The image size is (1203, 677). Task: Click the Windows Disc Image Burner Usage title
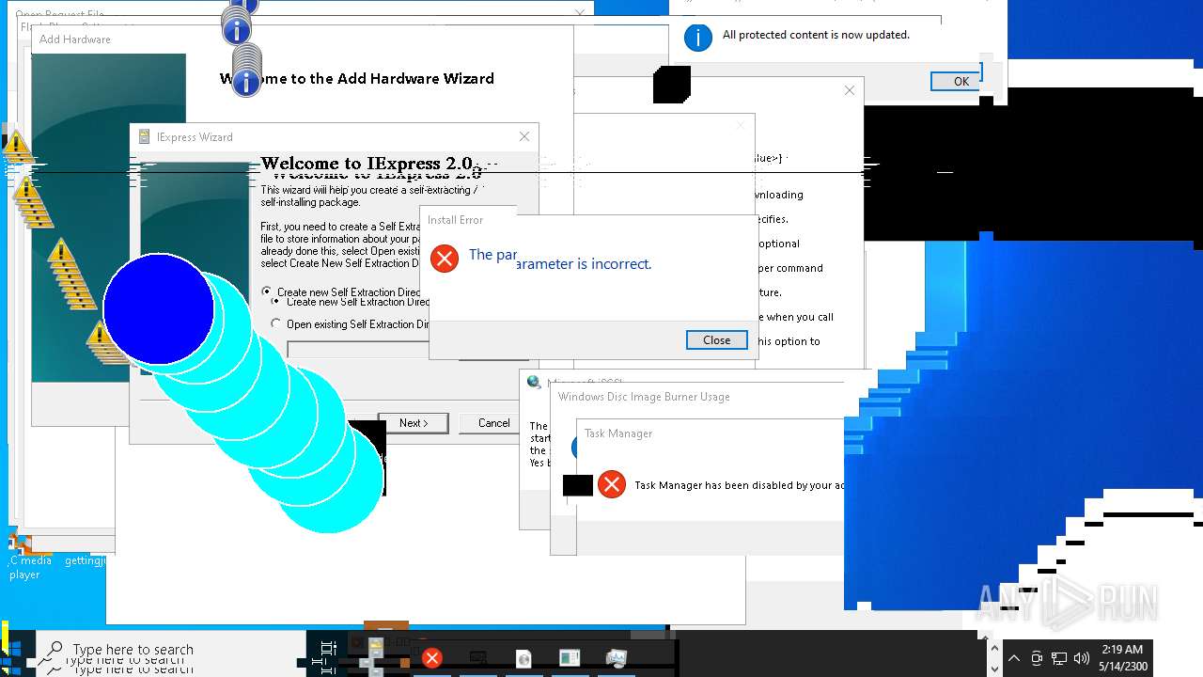(644, 397)
